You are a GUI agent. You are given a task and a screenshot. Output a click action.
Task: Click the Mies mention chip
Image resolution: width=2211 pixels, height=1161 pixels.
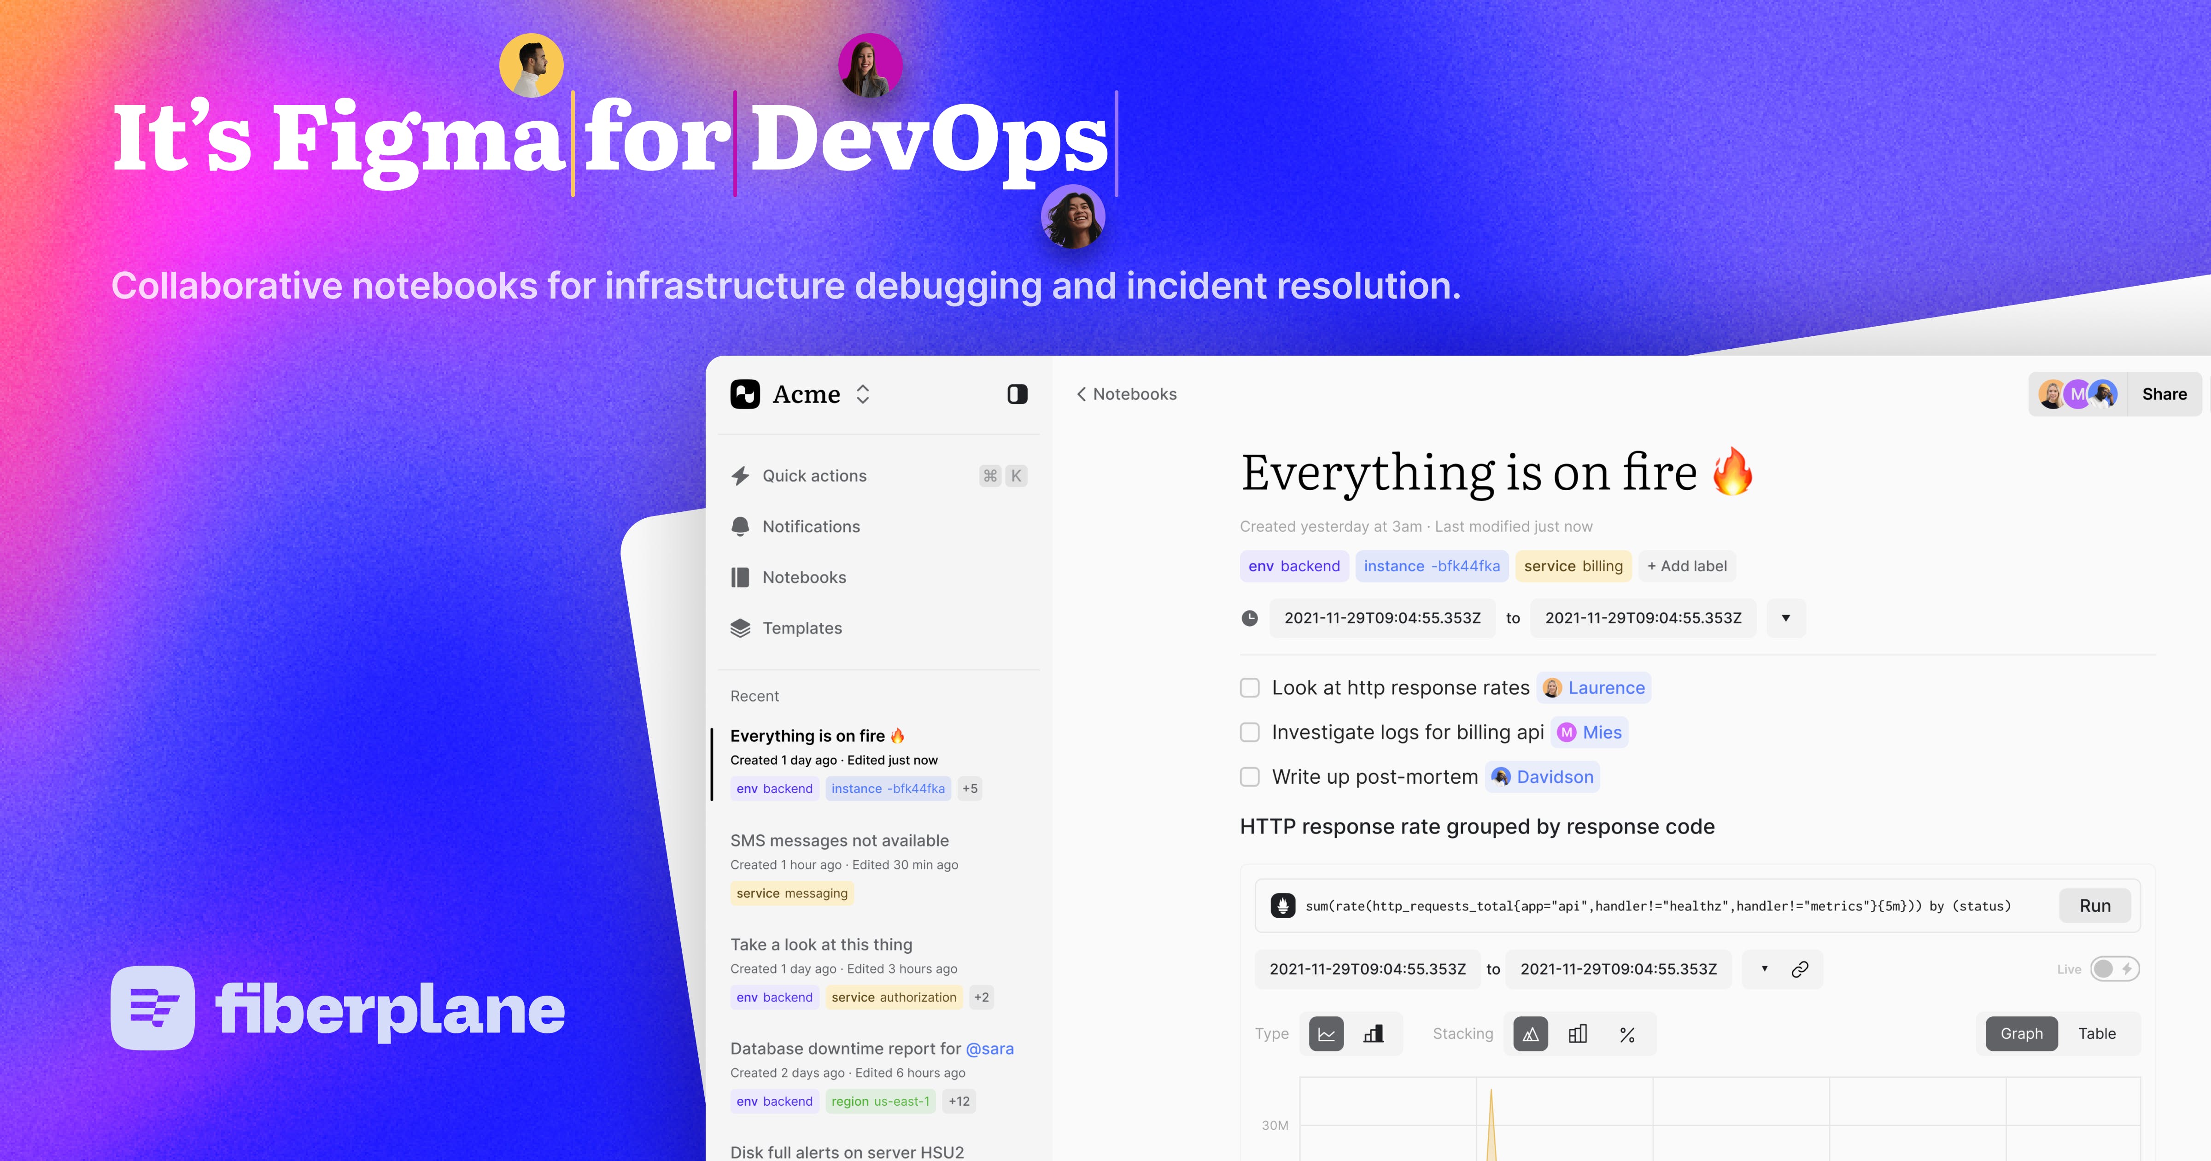tap(1590, 733)
